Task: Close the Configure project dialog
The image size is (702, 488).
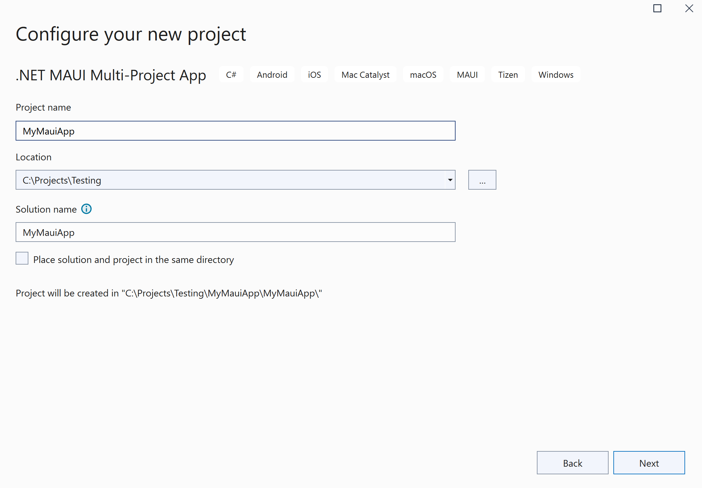Action: (689, 8)
